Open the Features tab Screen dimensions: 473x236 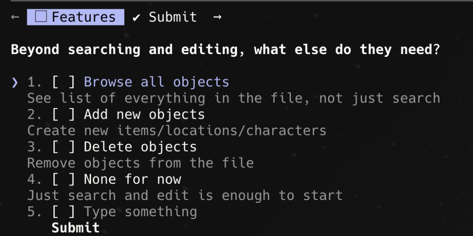click(76, 18)
